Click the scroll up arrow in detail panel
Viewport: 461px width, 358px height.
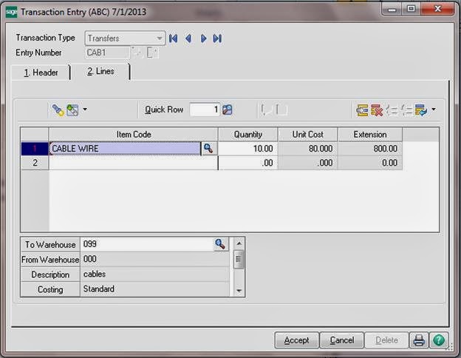click(x=239, y=243)
